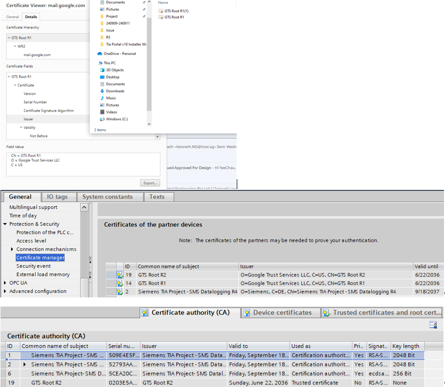Expand the OPC UA section
Image resolution: width=445 pixels, height=387 pixels.
5,283
